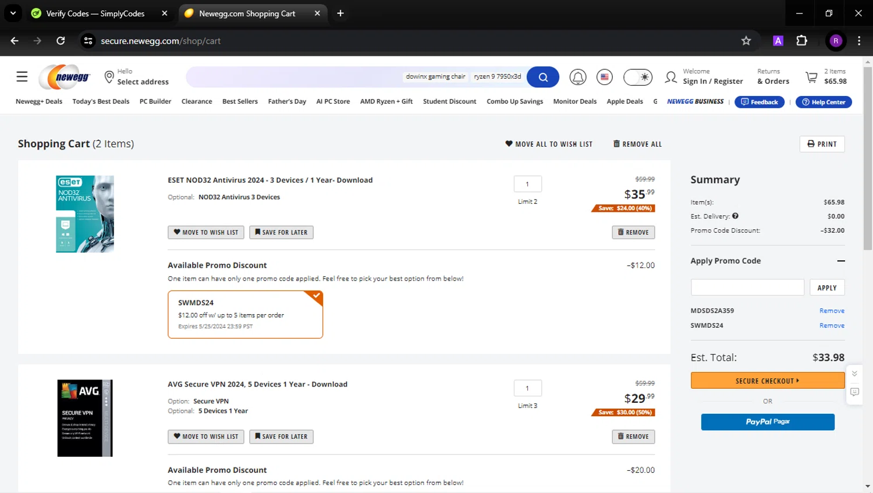Open Student Discount page
The height and width of the screenshot is (493, 873).
click(x=449, y=101)
